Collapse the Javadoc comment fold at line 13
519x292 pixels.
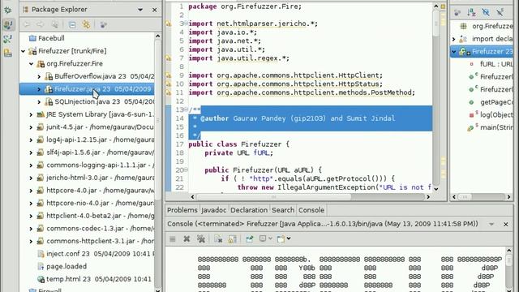point(186,109)
